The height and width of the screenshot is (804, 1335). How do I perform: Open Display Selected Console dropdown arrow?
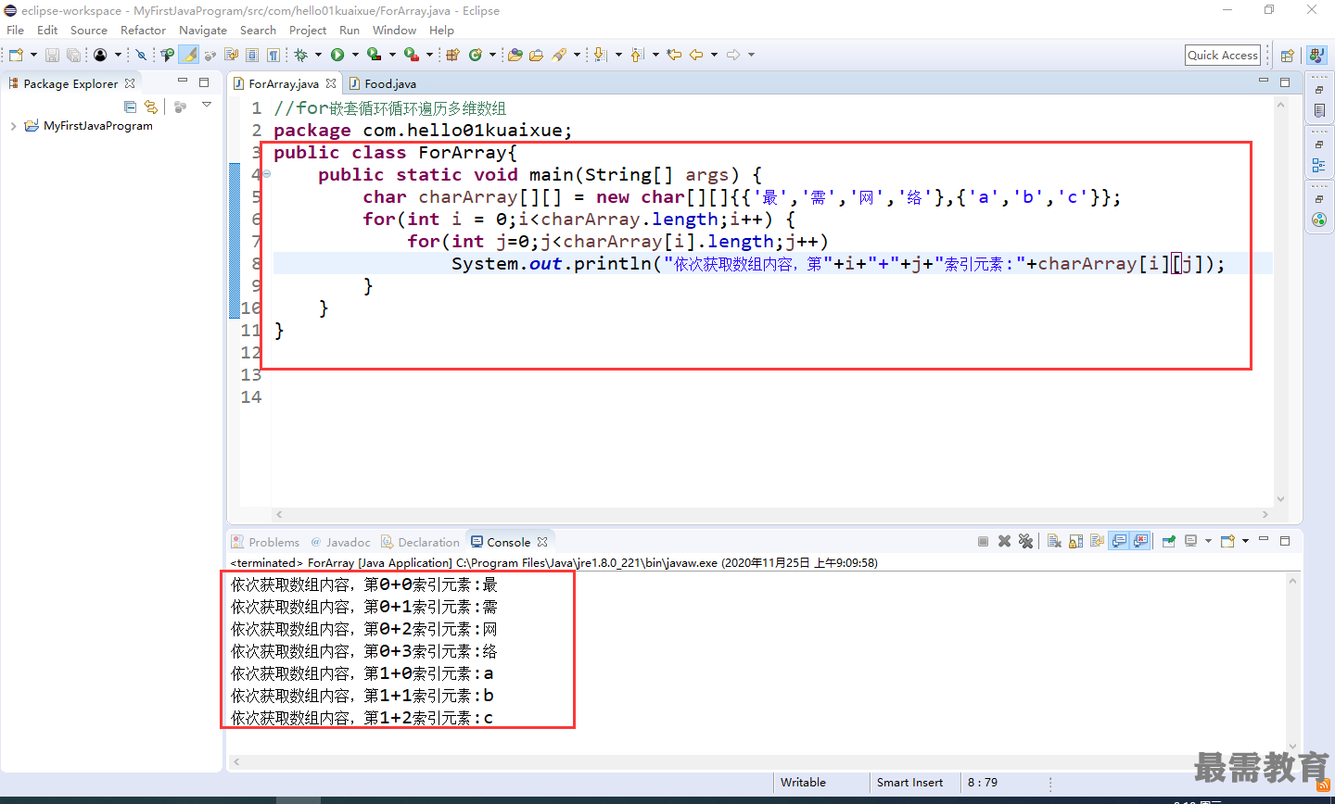point(1208,541)
